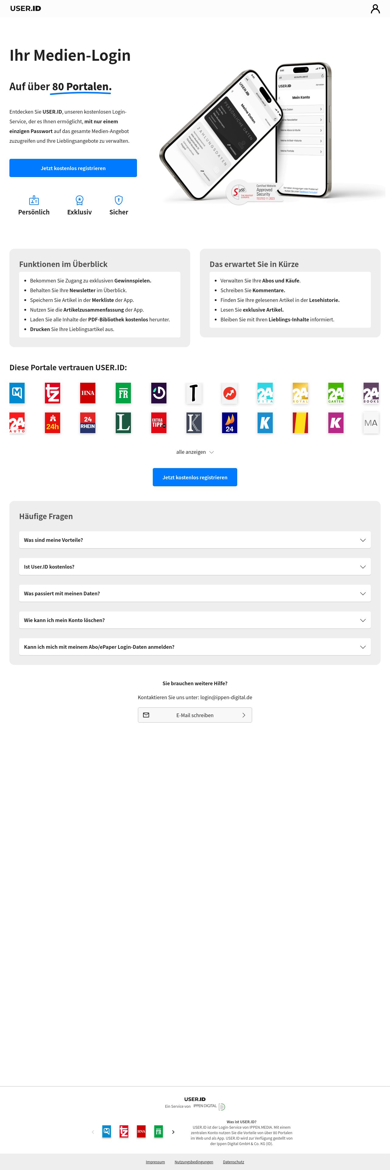Click the USER.ID logo in header
The width and height of the screenshot is (390, 1170).
coord(26,8)
